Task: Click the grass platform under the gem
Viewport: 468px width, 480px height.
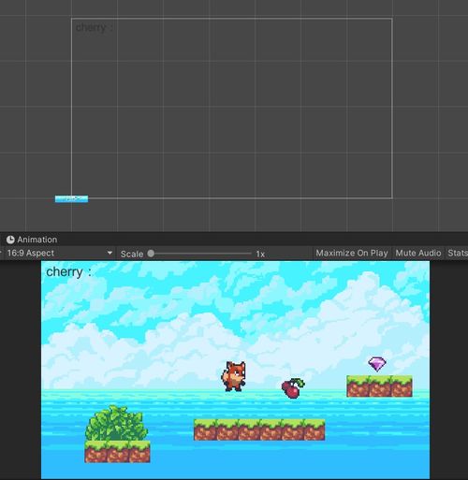Action: [x=379, y=386]
